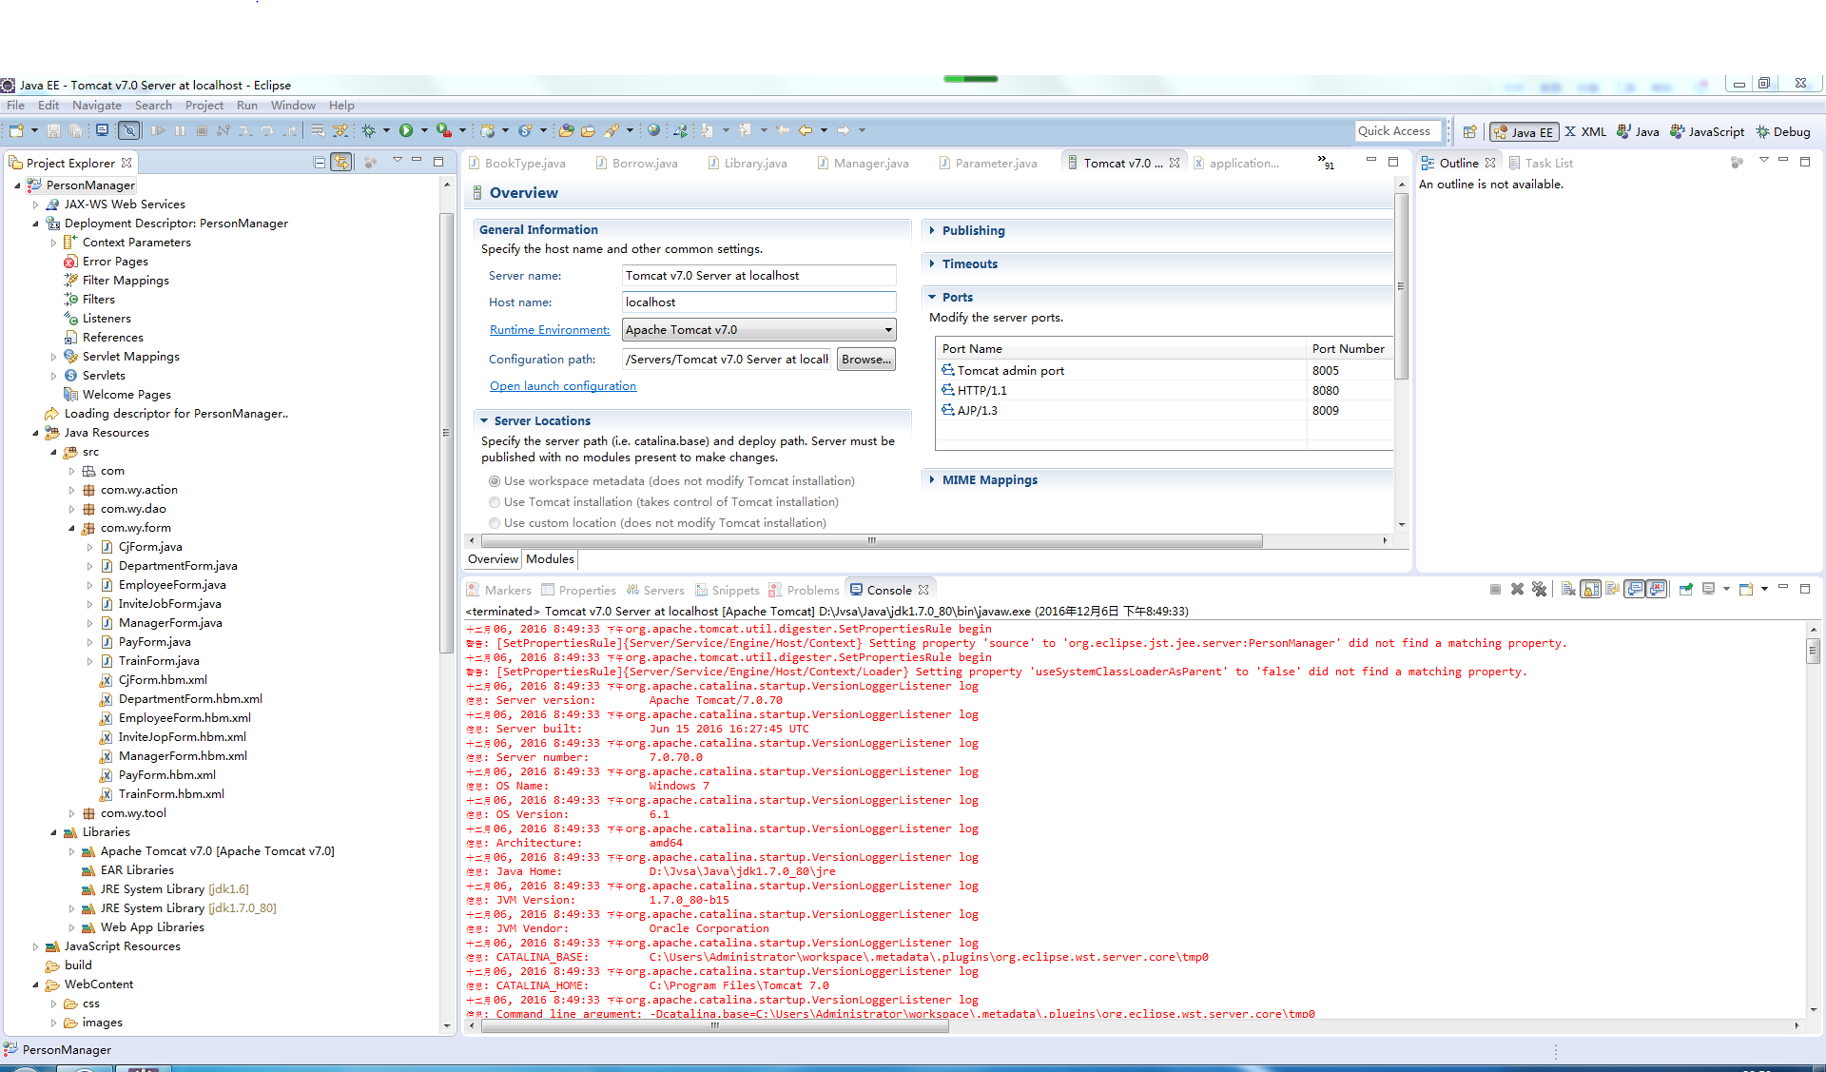Click Remove All Terminated Launches icon
The image size is (1826, 1072).
(1540, 590)
